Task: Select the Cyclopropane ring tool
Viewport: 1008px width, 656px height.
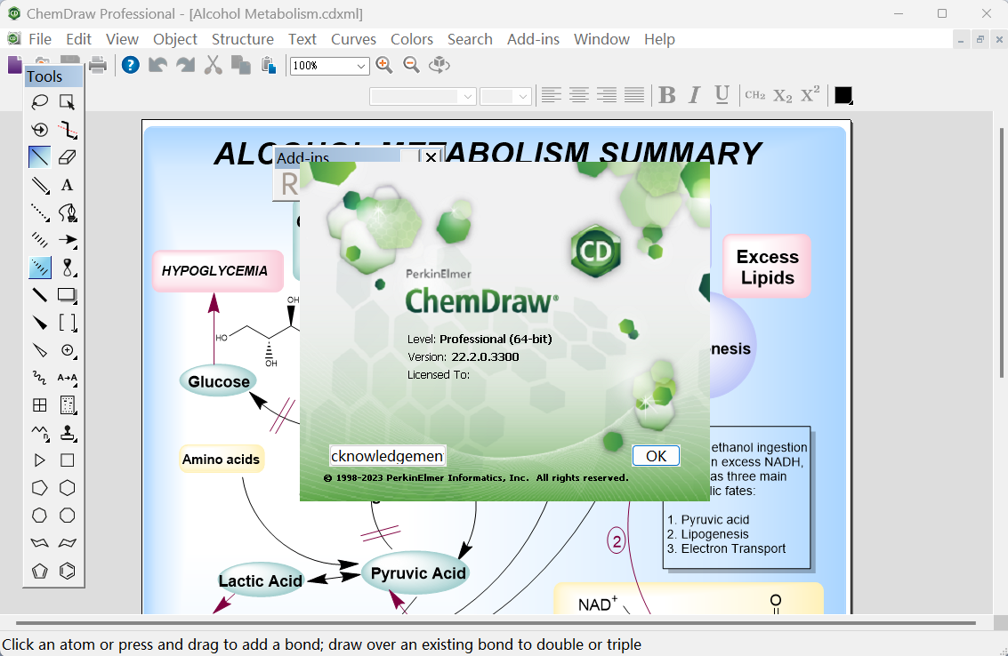Action: pyautogui.click(x=40, y=460)
